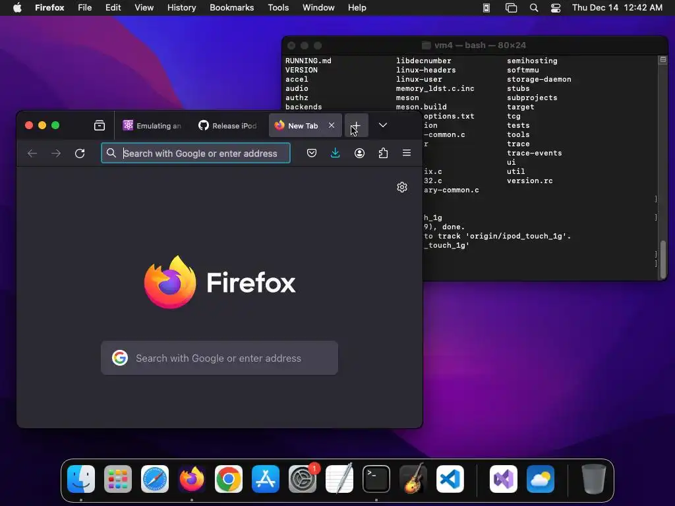The height and width of the screenshot is (506, 675).
Task: Go back with the back arrow
Action: [32, 153]
